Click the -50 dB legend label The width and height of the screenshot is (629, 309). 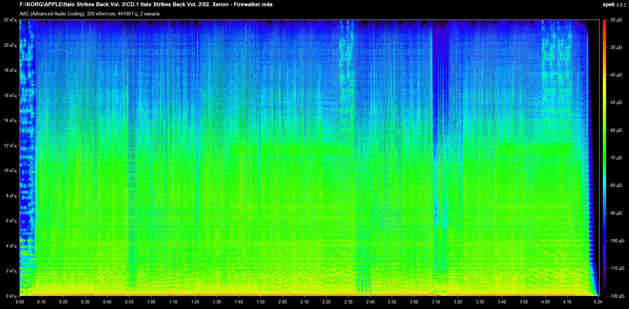tap(616, 102)
